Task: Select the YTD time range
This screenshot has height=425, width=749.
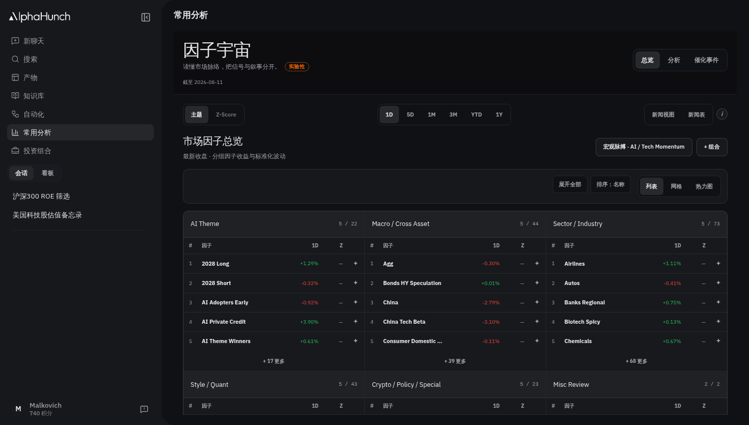Action: click(476, 115)
